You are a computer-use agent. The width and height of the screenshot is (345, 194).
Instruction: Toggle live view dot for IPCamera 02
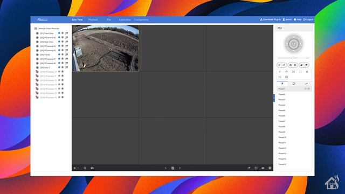click(59, 38)
